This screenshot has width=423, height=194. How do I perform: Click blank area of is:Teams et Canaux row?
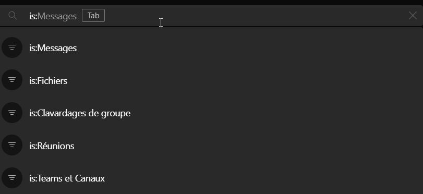[256, 178]
